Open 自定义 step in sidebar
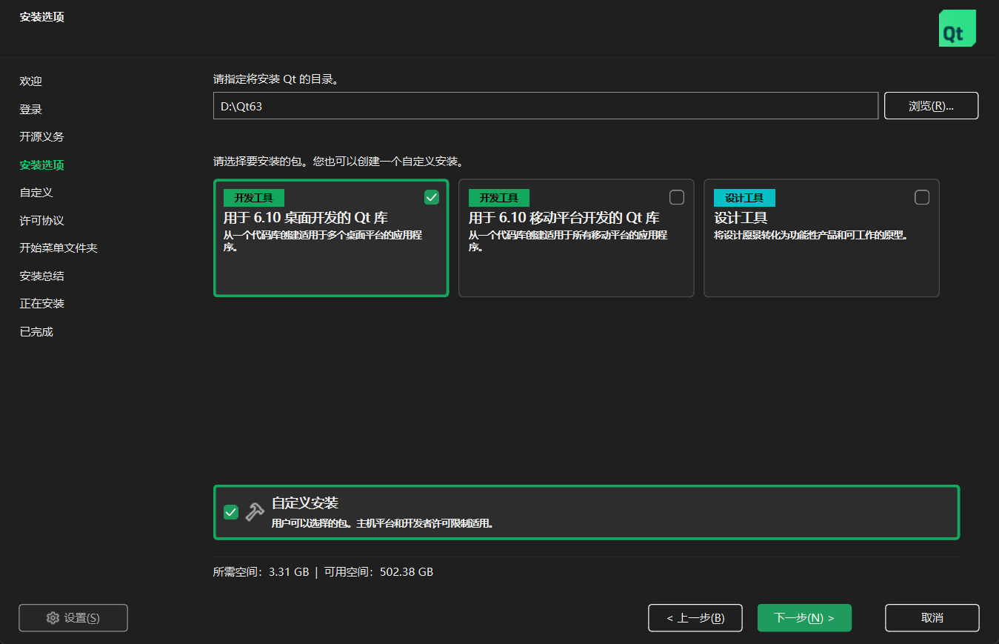 [36, 193]
